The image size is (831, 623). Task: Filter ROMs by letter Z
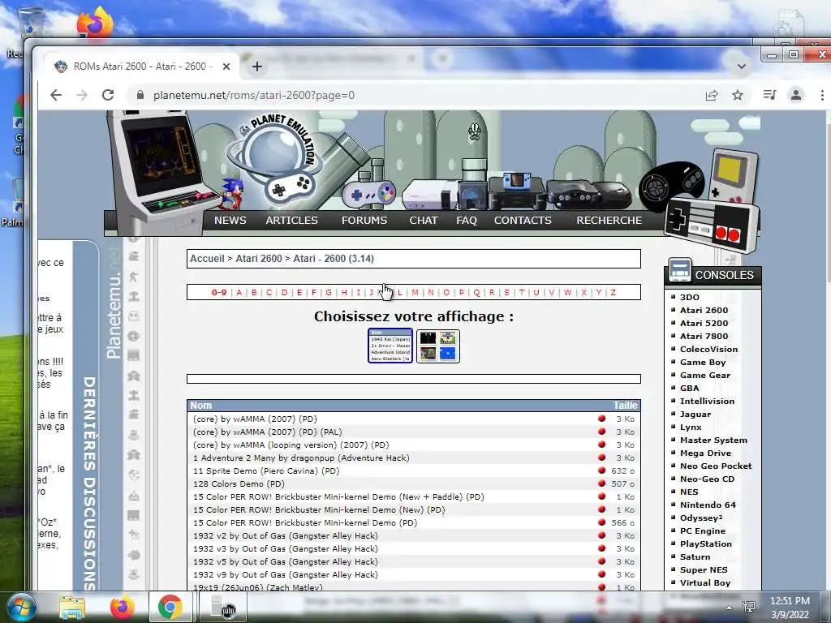click(x=614, y=292)
